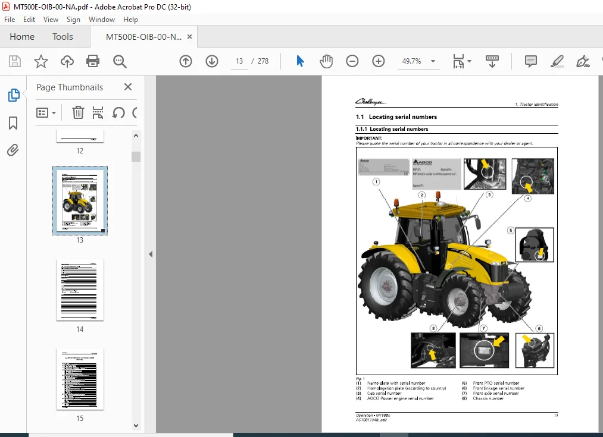Image resolution: width=603 pixels, height=437 pixels.
Task: Click 'Chassis number' caption text
Action: [x=488, y=398]
